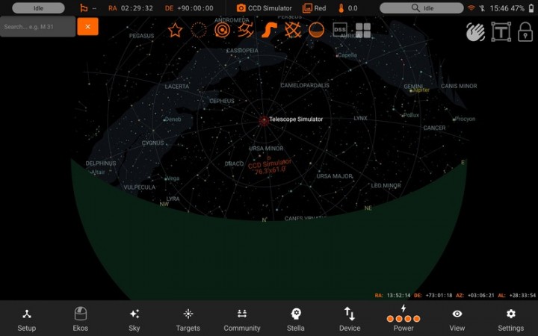Click the highlighted orange Milky Way icon

270,30
